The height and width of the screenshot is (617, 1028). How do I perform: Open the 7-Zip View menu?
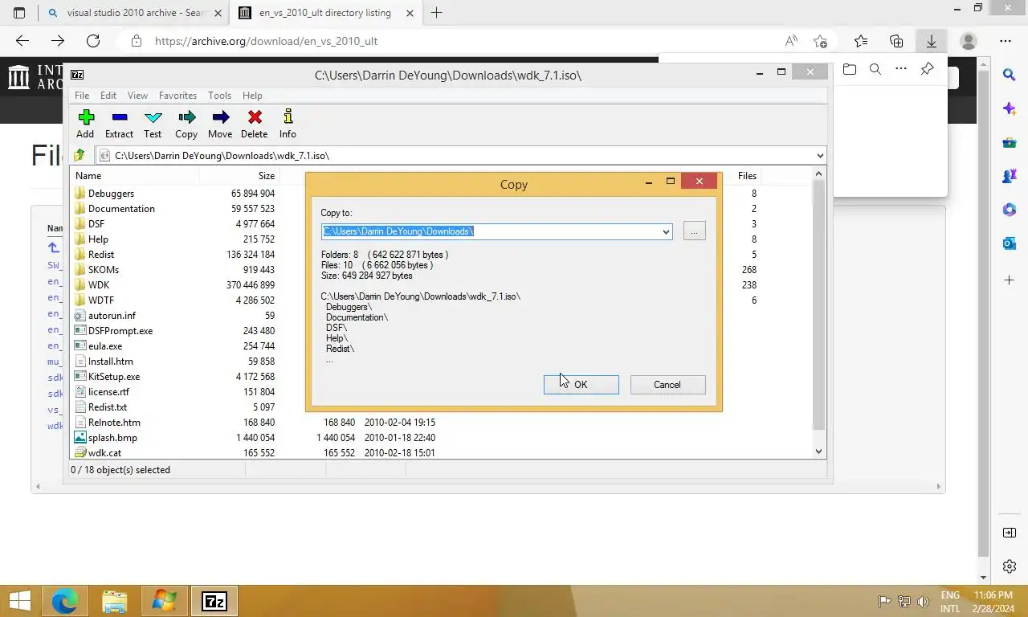click(137, 95)
